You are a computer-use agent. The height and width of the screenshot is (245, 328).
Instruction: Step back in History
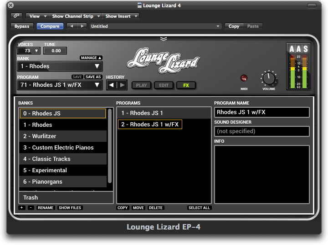tap(112, 85)
